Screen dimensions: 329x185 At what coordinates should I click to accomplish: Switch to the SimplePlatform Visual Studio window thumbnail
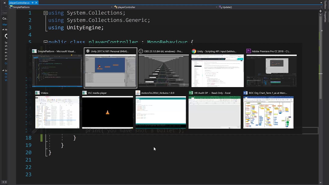57,71
